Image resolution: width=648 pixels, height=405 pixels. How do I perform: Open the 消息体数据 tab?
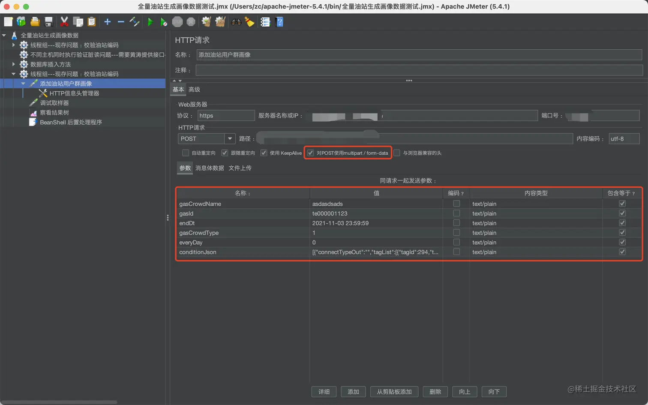(x=210, y=168)
